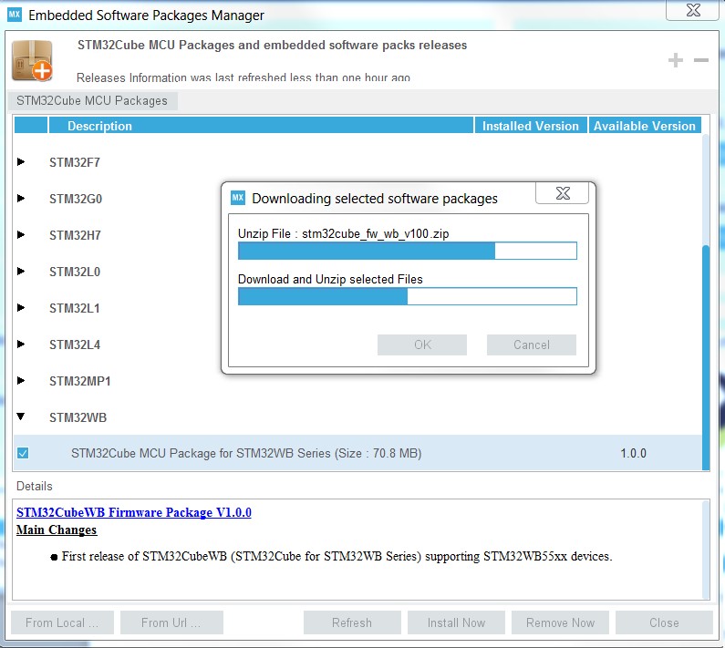Expand the STM32L0 tree node
Viewport: 725px width, 648px height.
(x=21, y=272)
